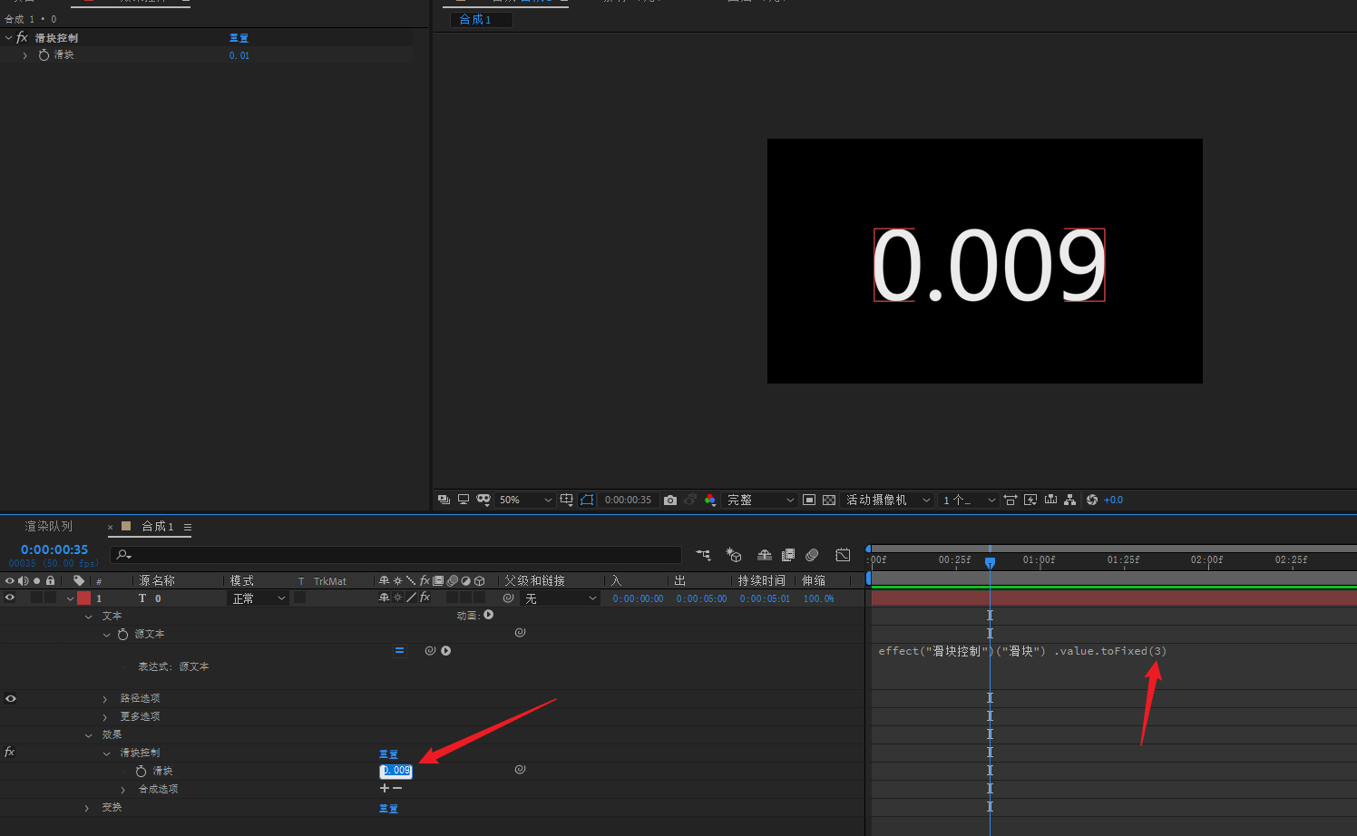Click 重置 link beside 滑块控制 in timeline
The image size is (1357, 836).
coord(388,753)
